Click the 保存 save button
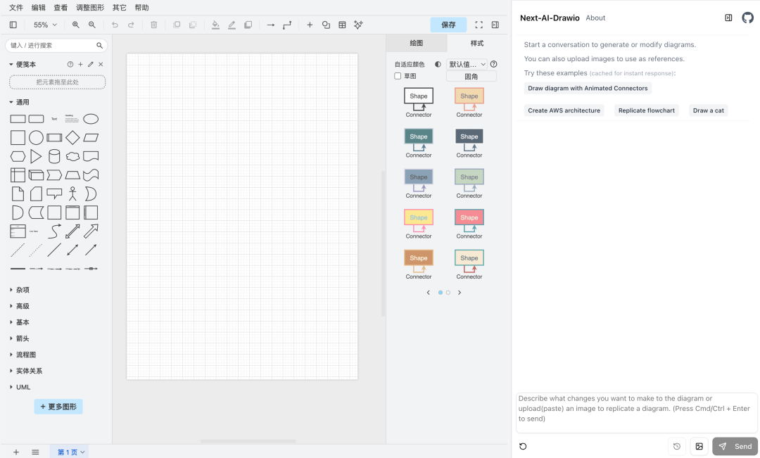 448,25
